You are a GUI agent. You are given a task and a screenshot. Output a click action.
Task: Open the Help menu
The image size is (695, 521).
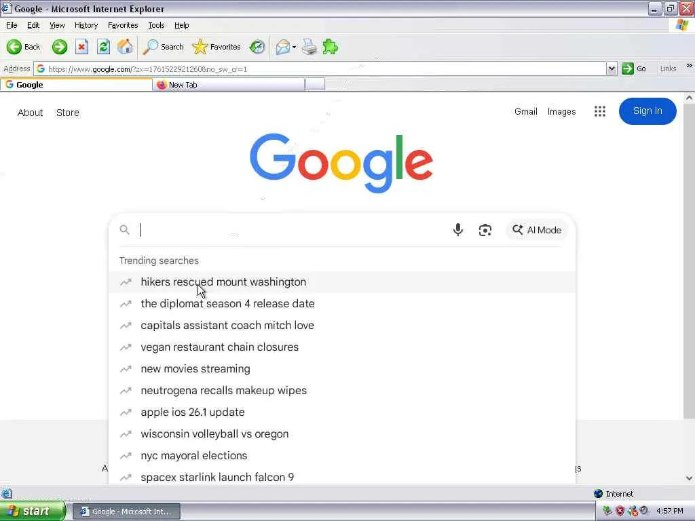[x=181, y=25]
